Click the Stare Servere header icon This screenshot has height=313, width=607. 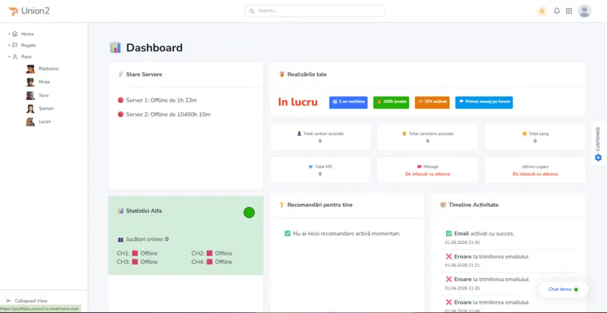[x=121, y=74]
